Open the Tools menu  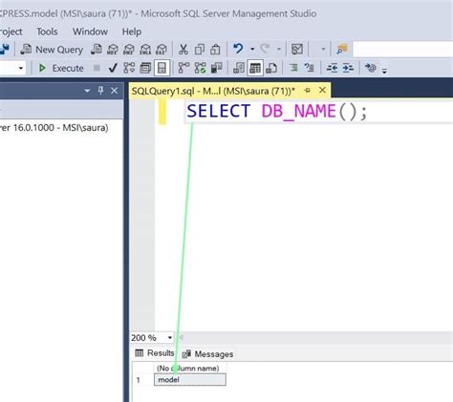47,32
